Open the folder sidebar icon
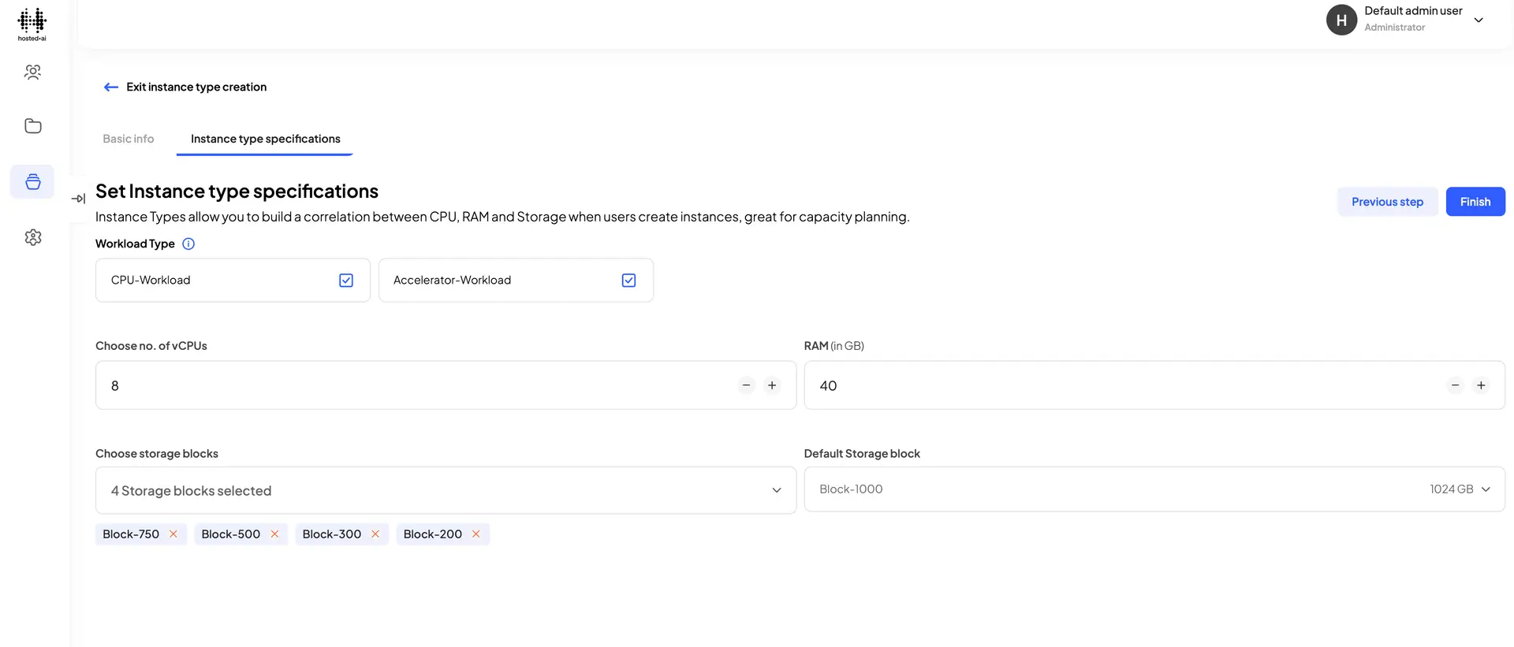The image size is (1514, 647). click(x=32, y=126)
